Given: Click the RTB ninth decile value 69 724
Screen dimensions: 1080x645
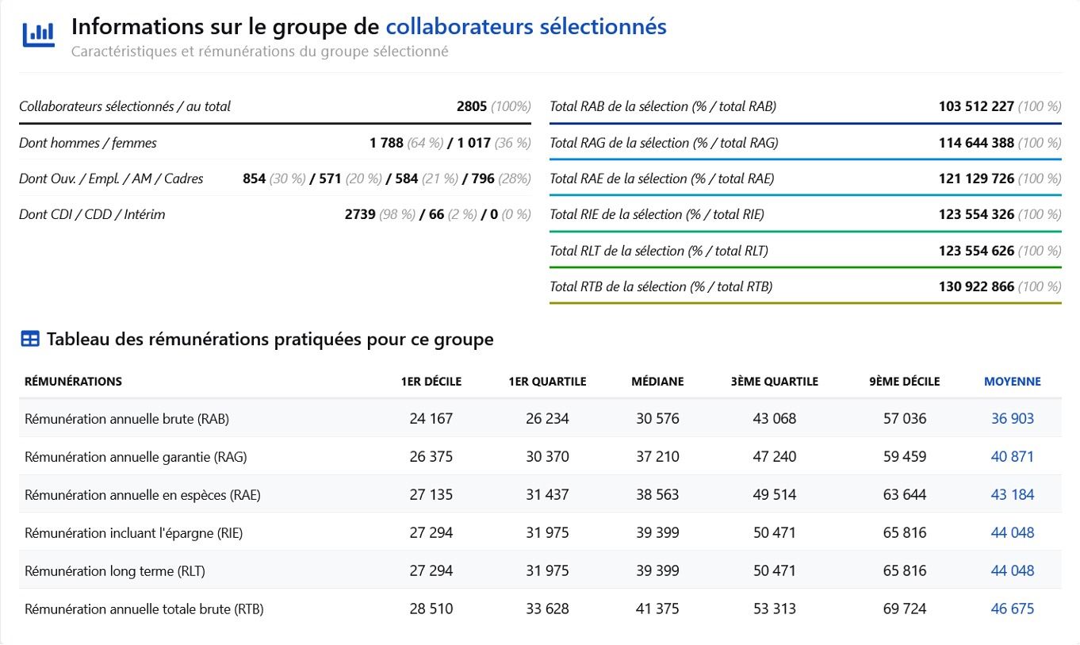Looking at the screenshot, I should (x=905, y=609).
